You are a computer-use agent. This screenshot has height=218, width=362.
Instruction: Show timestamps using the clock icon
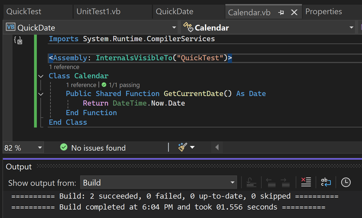[346, 182]
